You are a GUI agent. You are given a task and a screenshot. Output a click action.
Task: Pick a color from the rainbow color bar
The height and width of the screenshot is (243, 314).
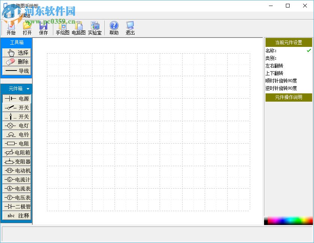tap(288, 220)
